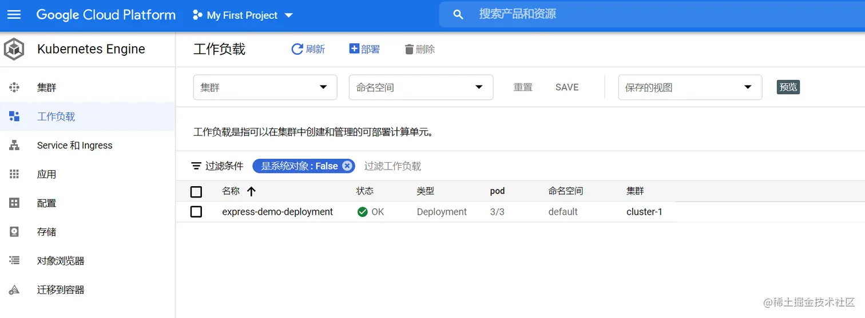Select the 工作负载 sidebar menu item
The height and width of the screenshot is (318, 865).
coord(88,116)
